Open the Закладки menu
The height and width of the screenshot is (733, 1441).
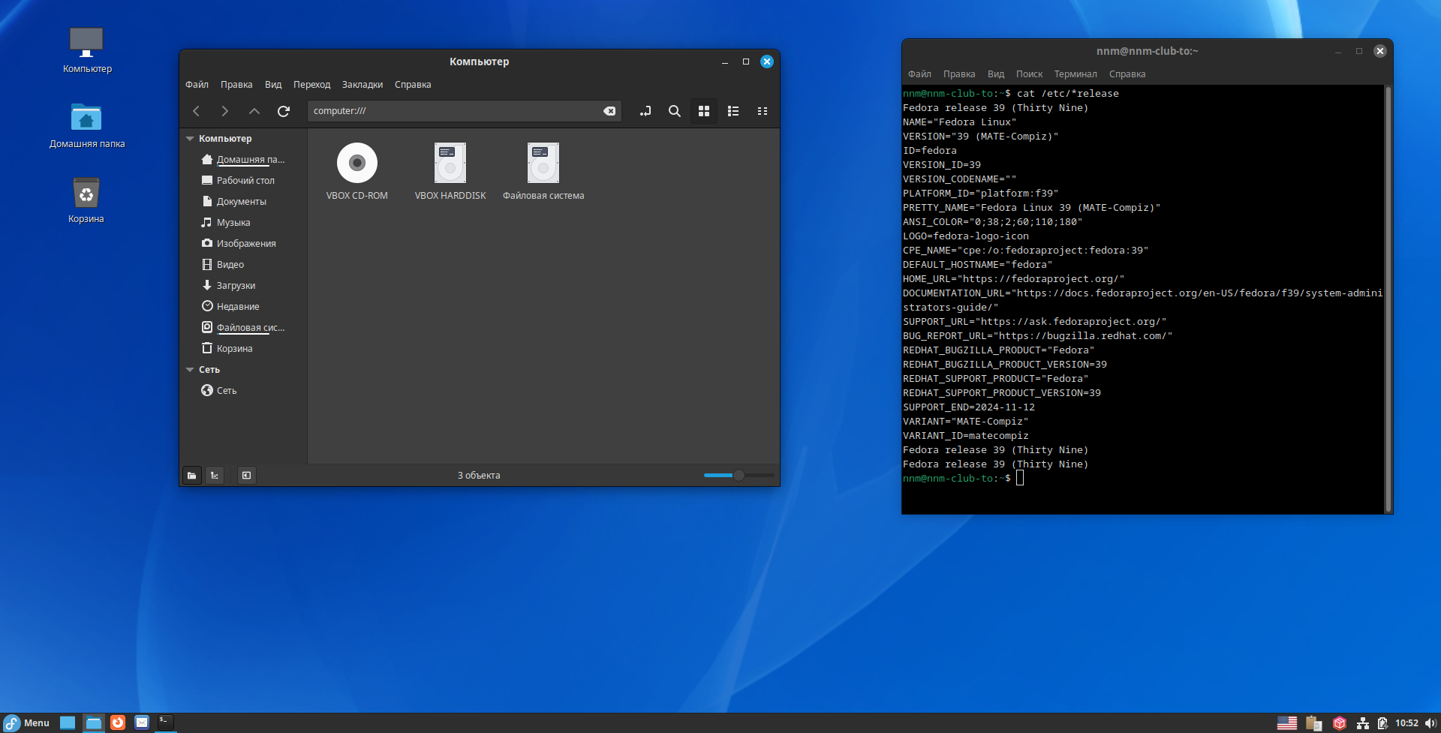coord(362,85)
